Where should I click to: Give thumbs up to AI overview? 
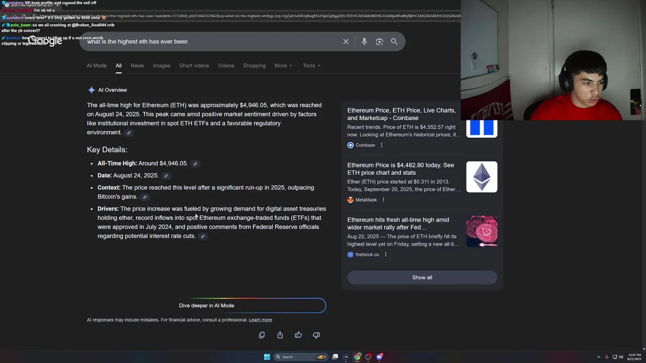click(298, 335)
